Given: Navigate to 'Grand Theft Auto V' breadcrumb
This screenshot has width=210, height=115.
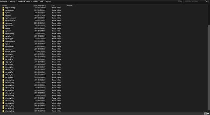Looking at the screenshot, I should tap(24, 2).
